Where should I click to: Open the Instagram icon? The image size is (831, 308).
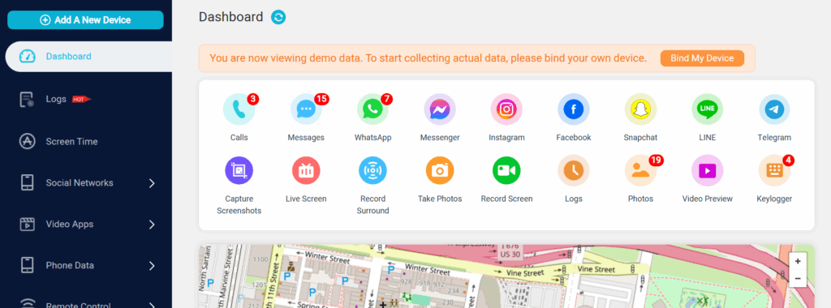tap(506, 109)
